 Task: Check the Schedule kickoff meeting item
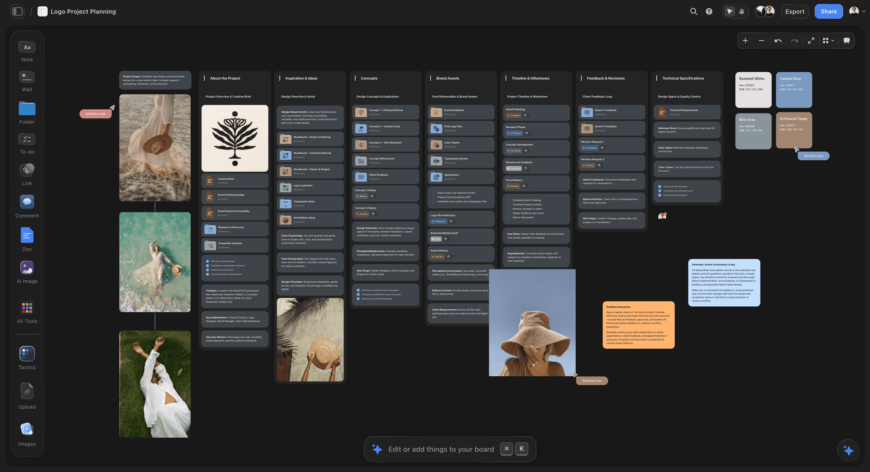(x=509, y=200)
